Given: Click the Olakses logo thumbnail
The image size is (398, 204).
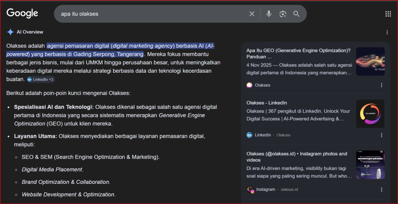Looking at the screenshot, I should tap(370, 114).
